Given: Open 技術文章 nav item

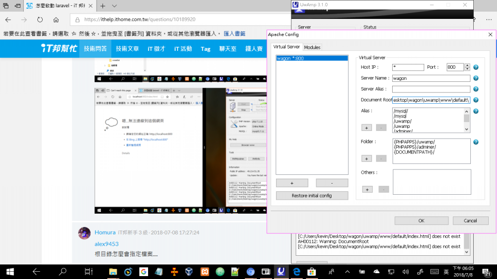Looking at the screenshot, I should (127, 49).
